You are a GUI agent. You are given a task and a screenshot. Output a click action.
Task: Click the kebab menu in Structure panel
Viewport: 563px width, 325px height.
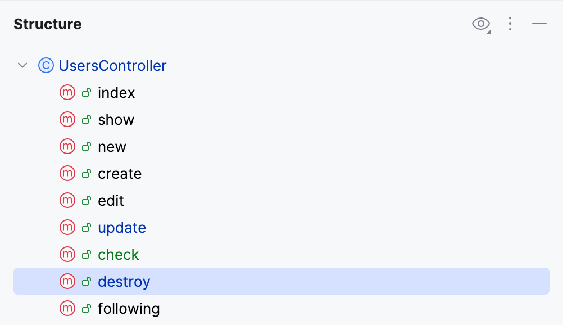pos(510,24)
